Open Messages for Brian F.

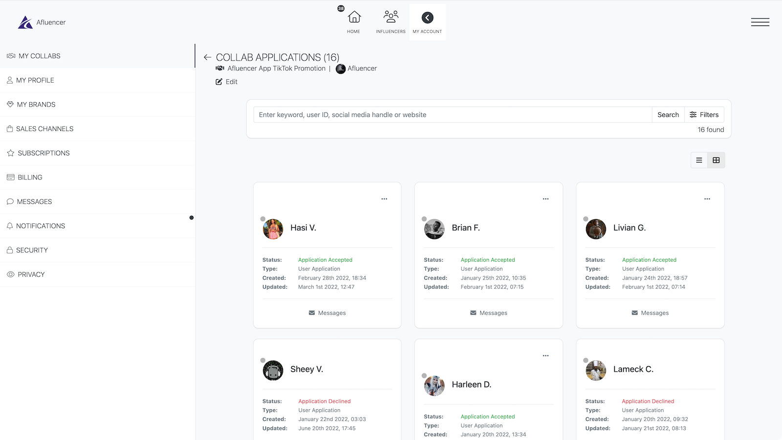489,313
